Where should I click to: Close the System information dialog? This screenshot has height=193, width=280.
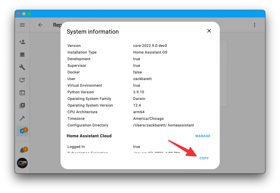pos(209,31)
